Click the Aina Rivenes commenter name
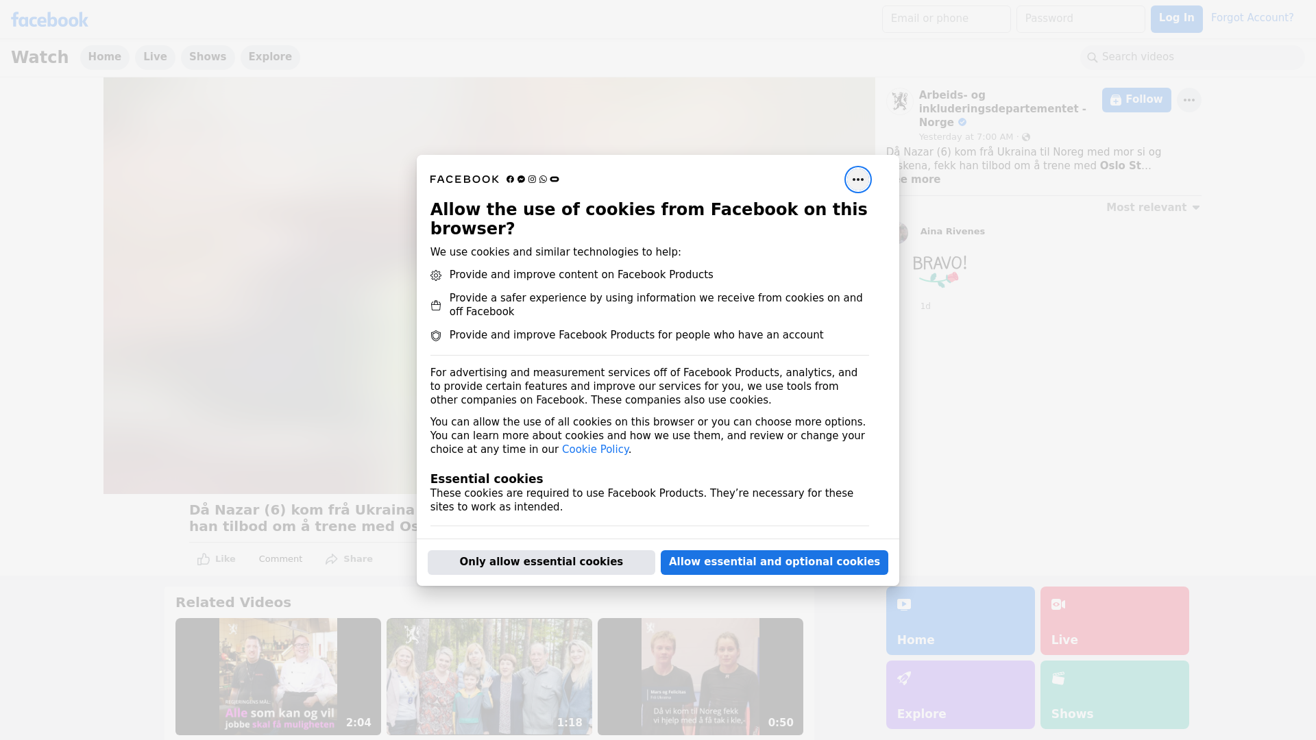The width and height of the screenshot is (1316, 740). pyautogui.click(x=952, y=232)
